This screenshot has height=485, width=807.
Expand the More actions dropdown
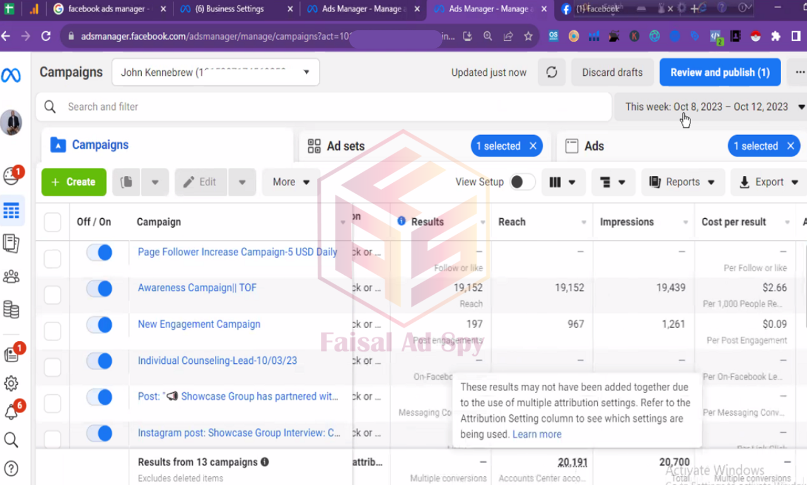coord(291,182)
